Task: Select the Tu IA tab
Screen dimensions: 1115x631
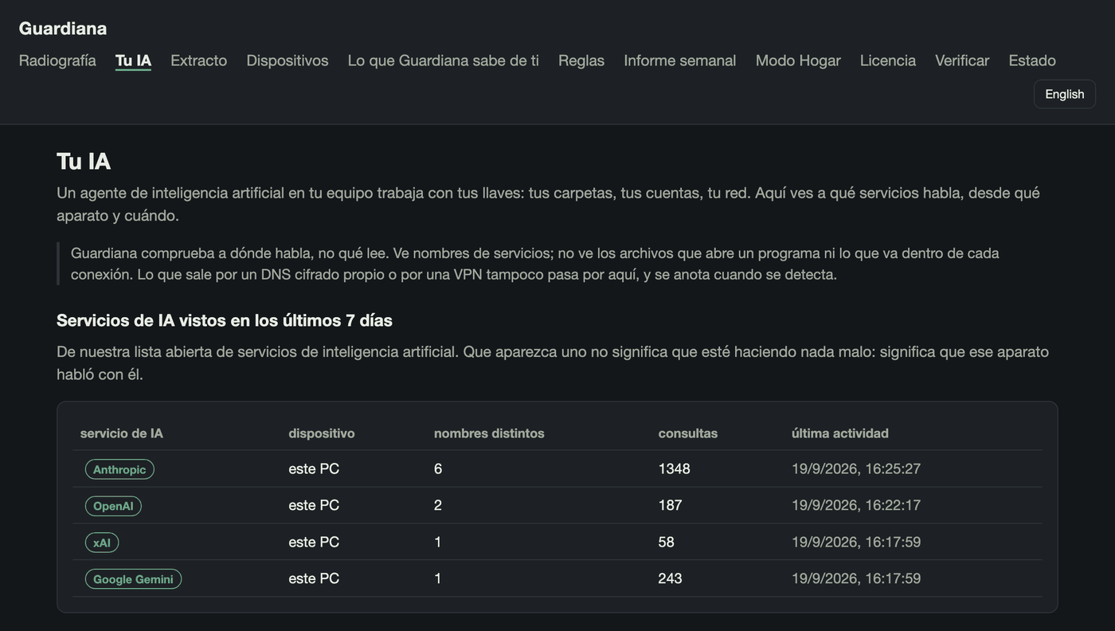Action: pyautogui.click(x=133, y=61)
